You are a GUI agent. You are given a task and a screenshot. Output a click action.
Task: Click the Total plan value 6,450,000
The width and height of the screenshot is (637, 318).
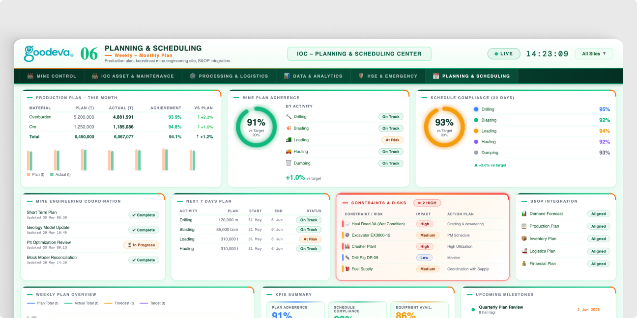pyautogui.click(x=84, y=137)
